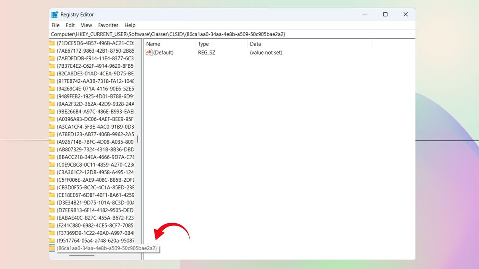Viewport: 479px width, 269px height.
Task: Select the {F37369D9-1C22-40A0-A997 key
Action: (95, 233)
